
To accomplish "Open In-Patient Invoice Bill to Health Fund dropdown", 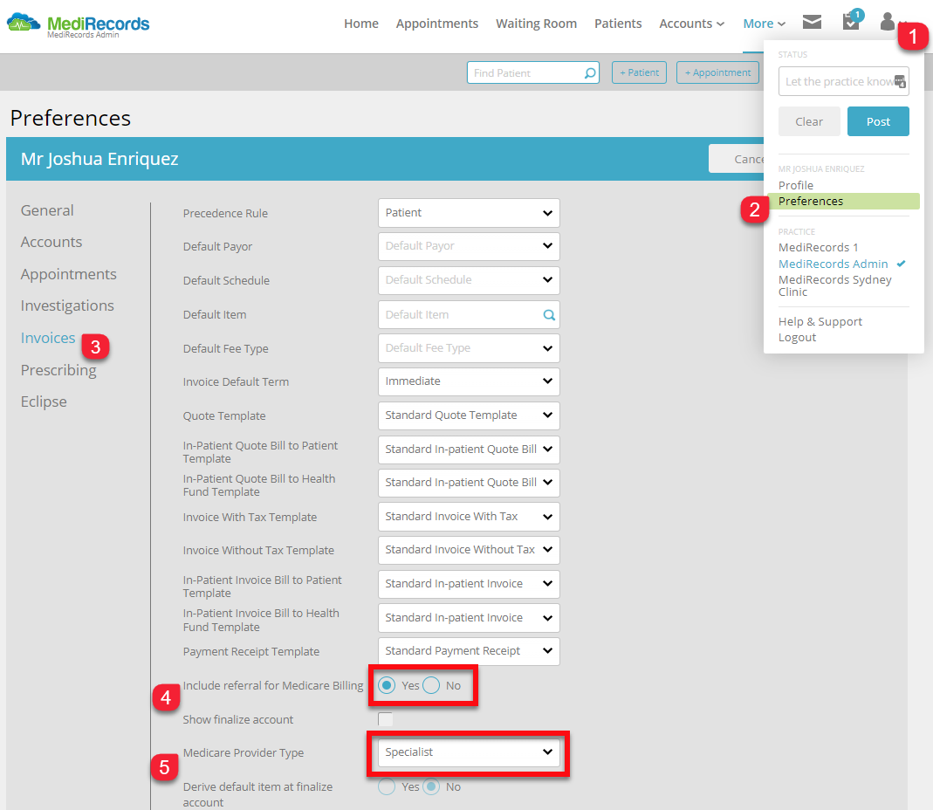I will point(469,618).
